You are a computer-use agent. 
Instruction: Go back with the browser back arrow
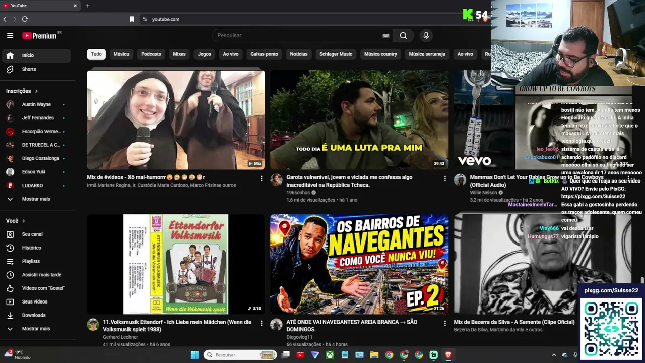[5, 19]
